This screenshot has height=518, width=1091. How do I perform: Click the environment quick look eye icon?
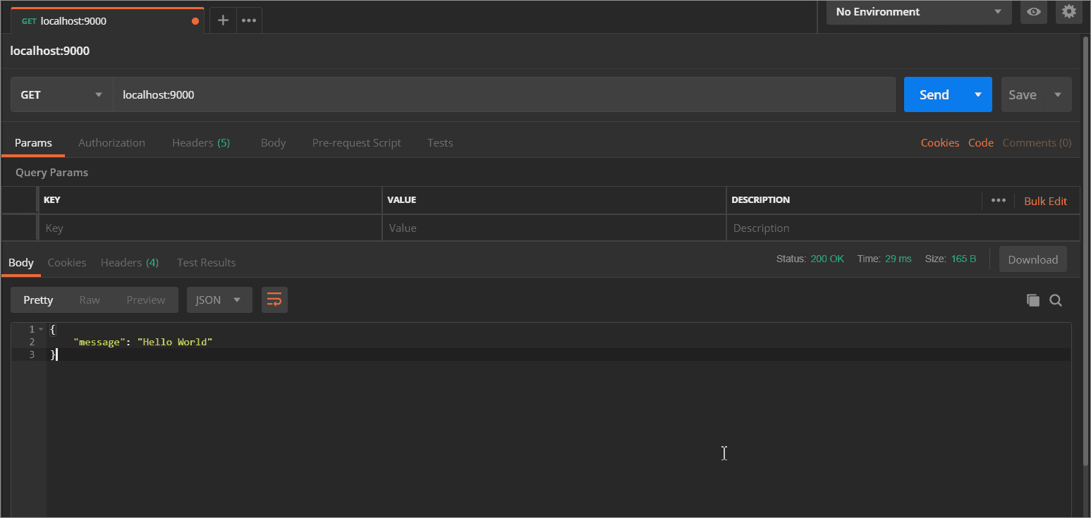click(1034, 12)
